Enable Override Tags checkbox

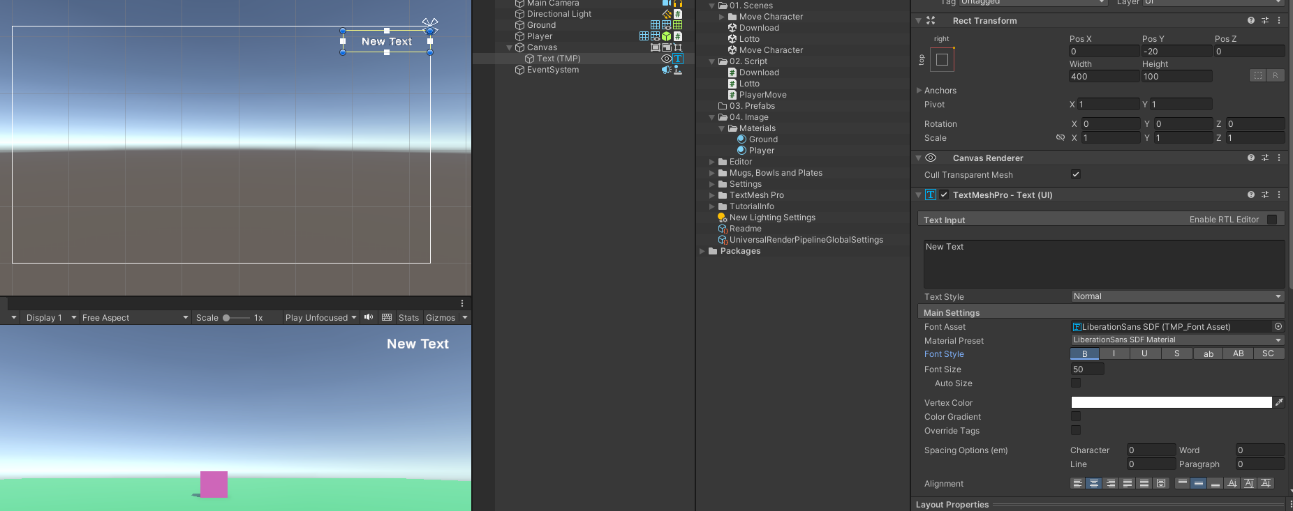click(1076, 430)
